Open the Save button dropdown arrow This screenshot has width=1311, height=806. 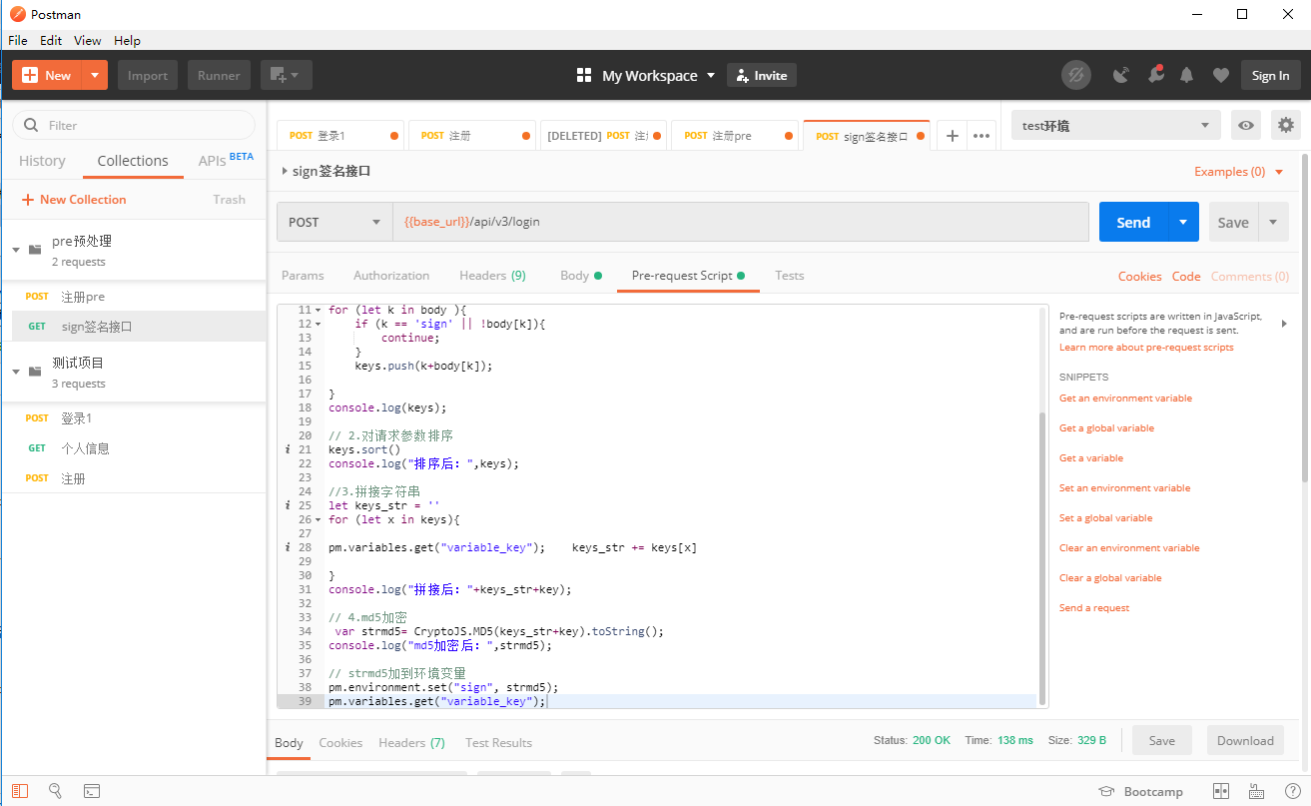click(1273, 222)
